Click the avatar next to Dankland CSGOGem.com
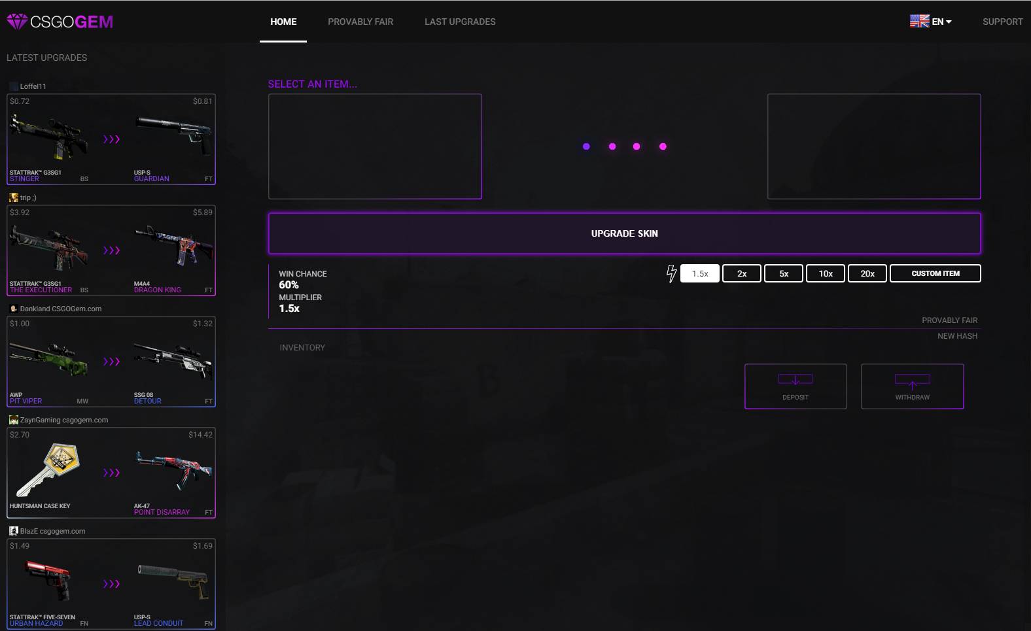 pos(14,309)
